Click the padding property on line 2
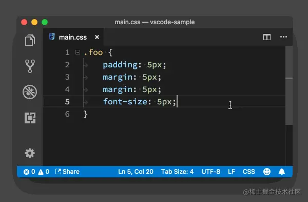Image resolution: width=308 pixels, height=202 pixels. (x=120, y=65)
